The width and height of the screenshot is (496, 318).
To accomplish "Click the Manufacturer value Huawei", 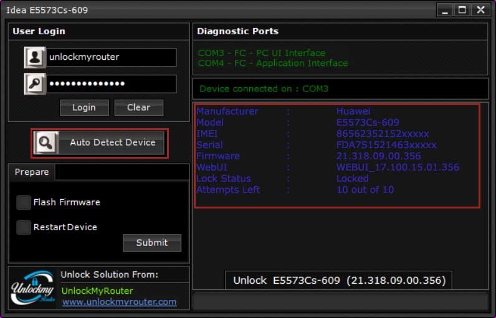I will 353,111.
